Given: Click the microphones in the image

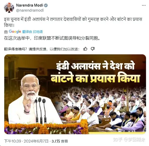Looking at the screenshot, I should point(40,111).
